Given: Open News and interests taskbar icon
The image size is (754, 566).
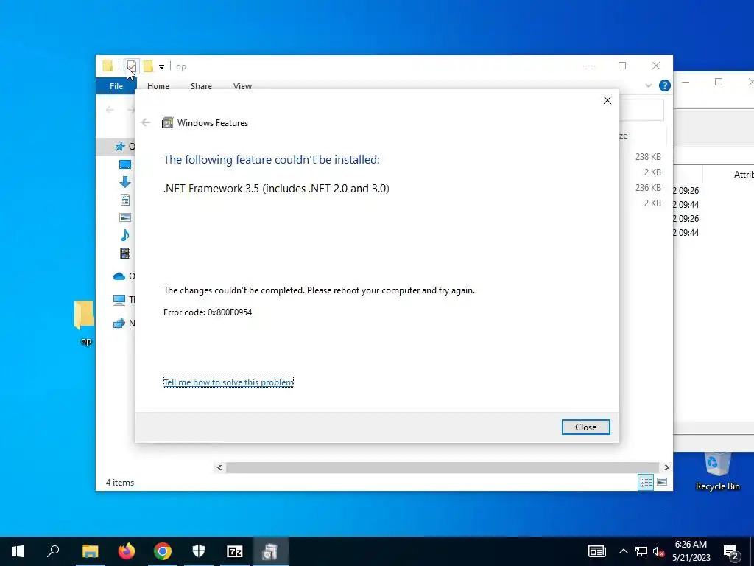Looking at the screenshot, I should tap(596, 551).
